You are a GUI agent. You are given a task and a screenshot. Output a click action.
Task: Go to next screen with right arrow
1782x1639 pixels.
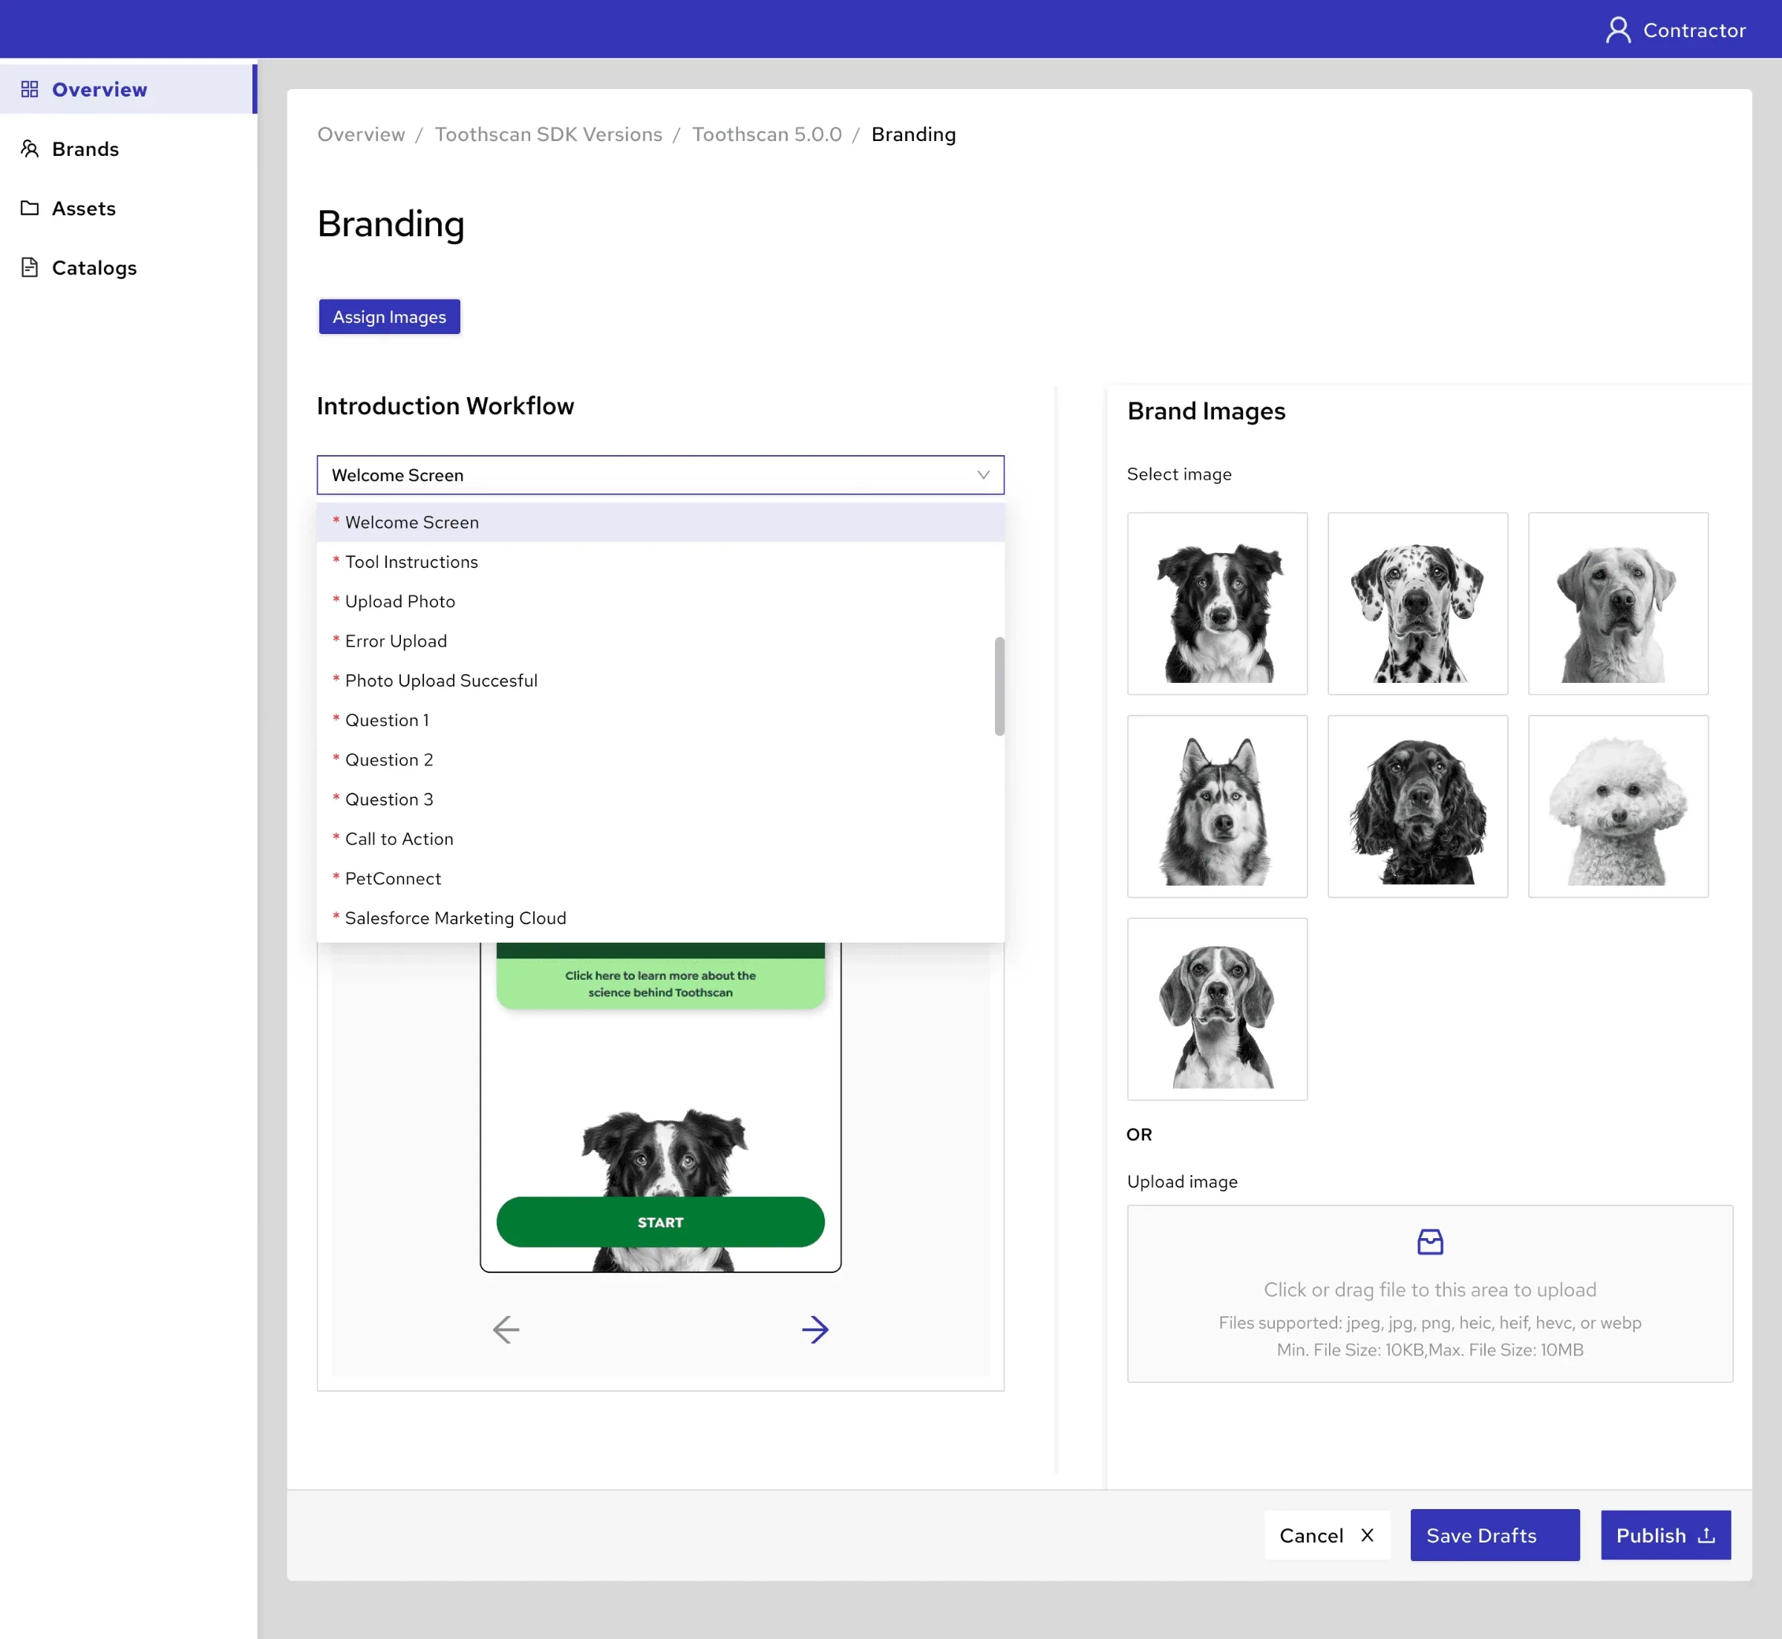815,1329
